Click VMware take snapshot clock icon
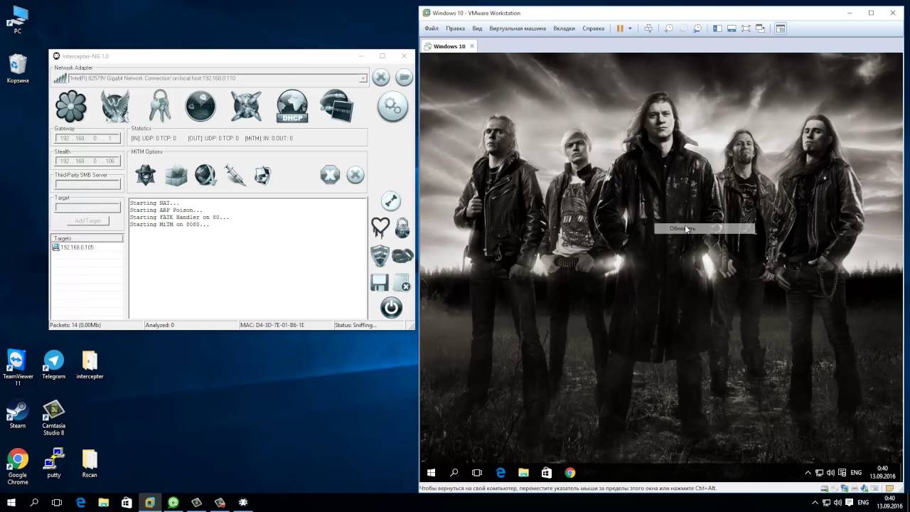The image size is (910, 512). pos(668,28)
